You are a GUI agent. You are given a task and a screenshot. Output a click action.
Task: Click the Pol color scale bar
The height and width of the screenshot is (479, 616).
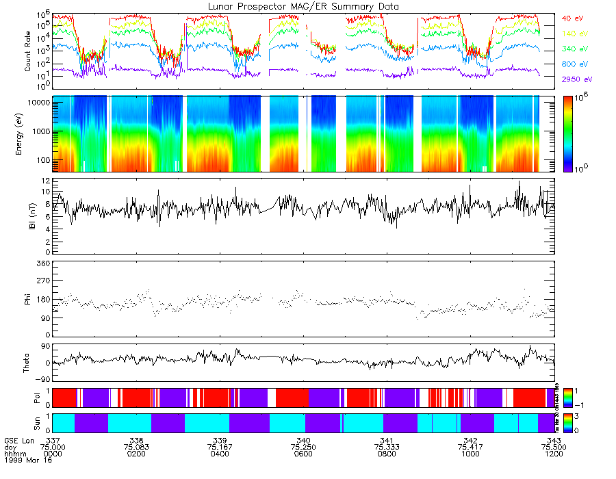567,398
